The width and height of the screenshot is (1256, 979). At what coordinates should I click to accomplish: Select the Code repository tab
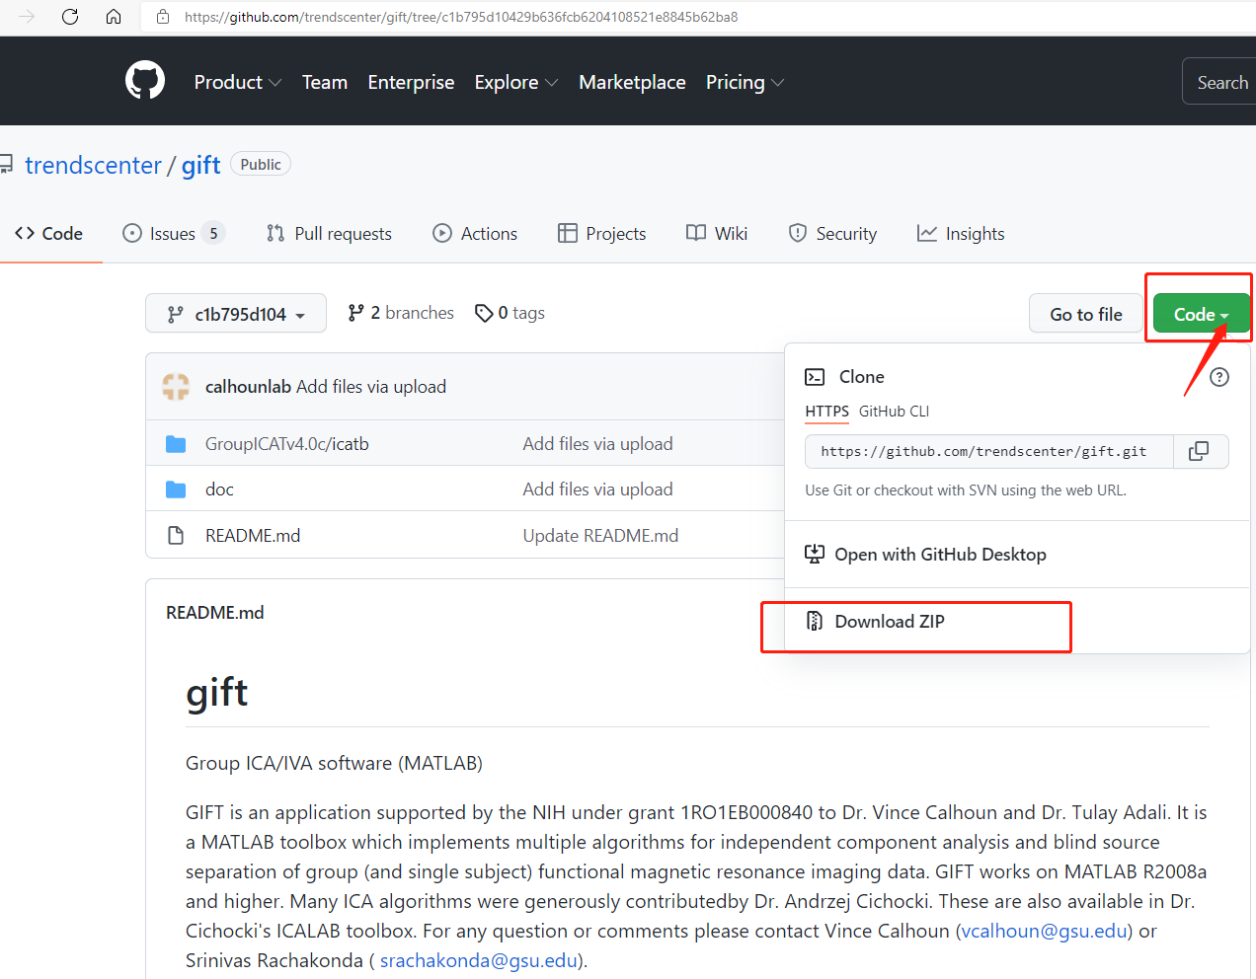click(x=49, y=234)
